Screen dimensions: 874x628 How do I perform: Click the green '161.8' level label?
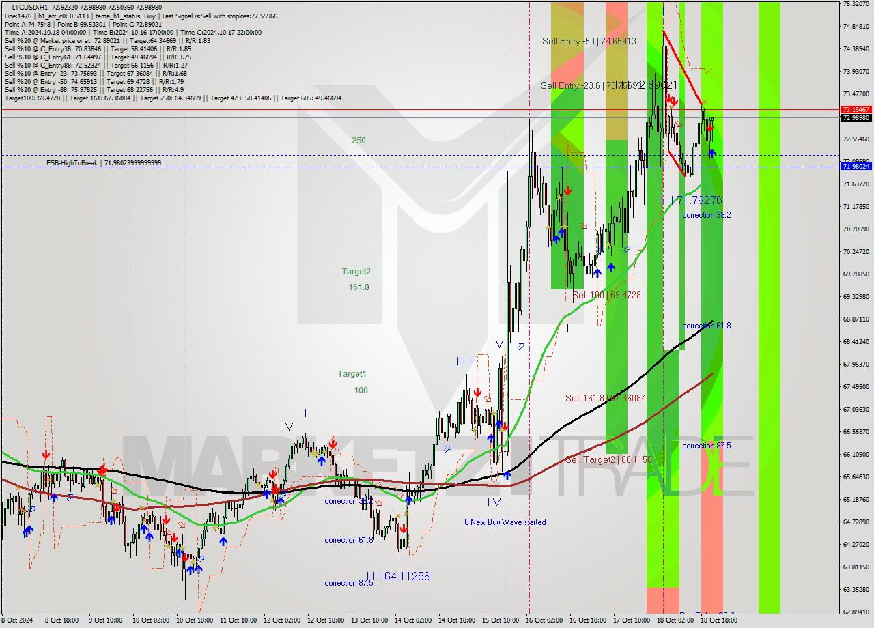point(358,287)
